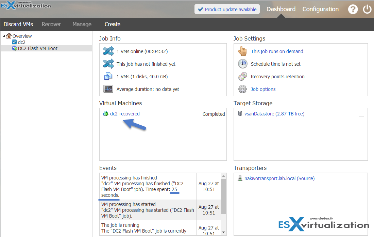Click the nakivotransport server icon
This screenshot has height=237, width=374.
coord(240,178)
